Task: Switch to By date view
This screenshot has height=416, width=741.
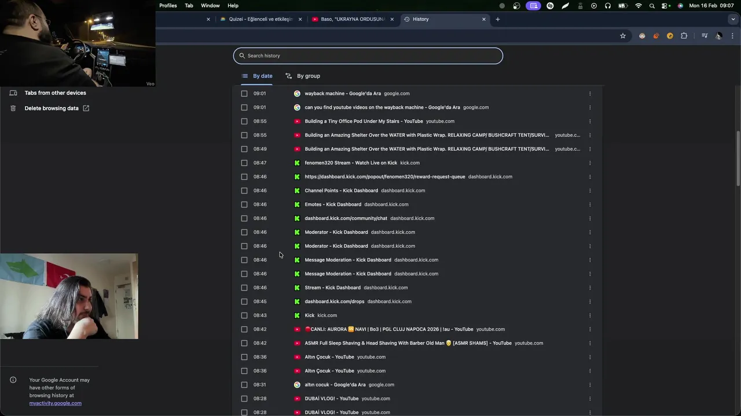Action: click(x=257, y=76)
